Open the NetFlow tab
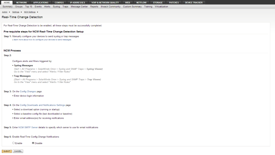Image resolution: width=275 pixels, height=155 pixels. pos(141,3)
